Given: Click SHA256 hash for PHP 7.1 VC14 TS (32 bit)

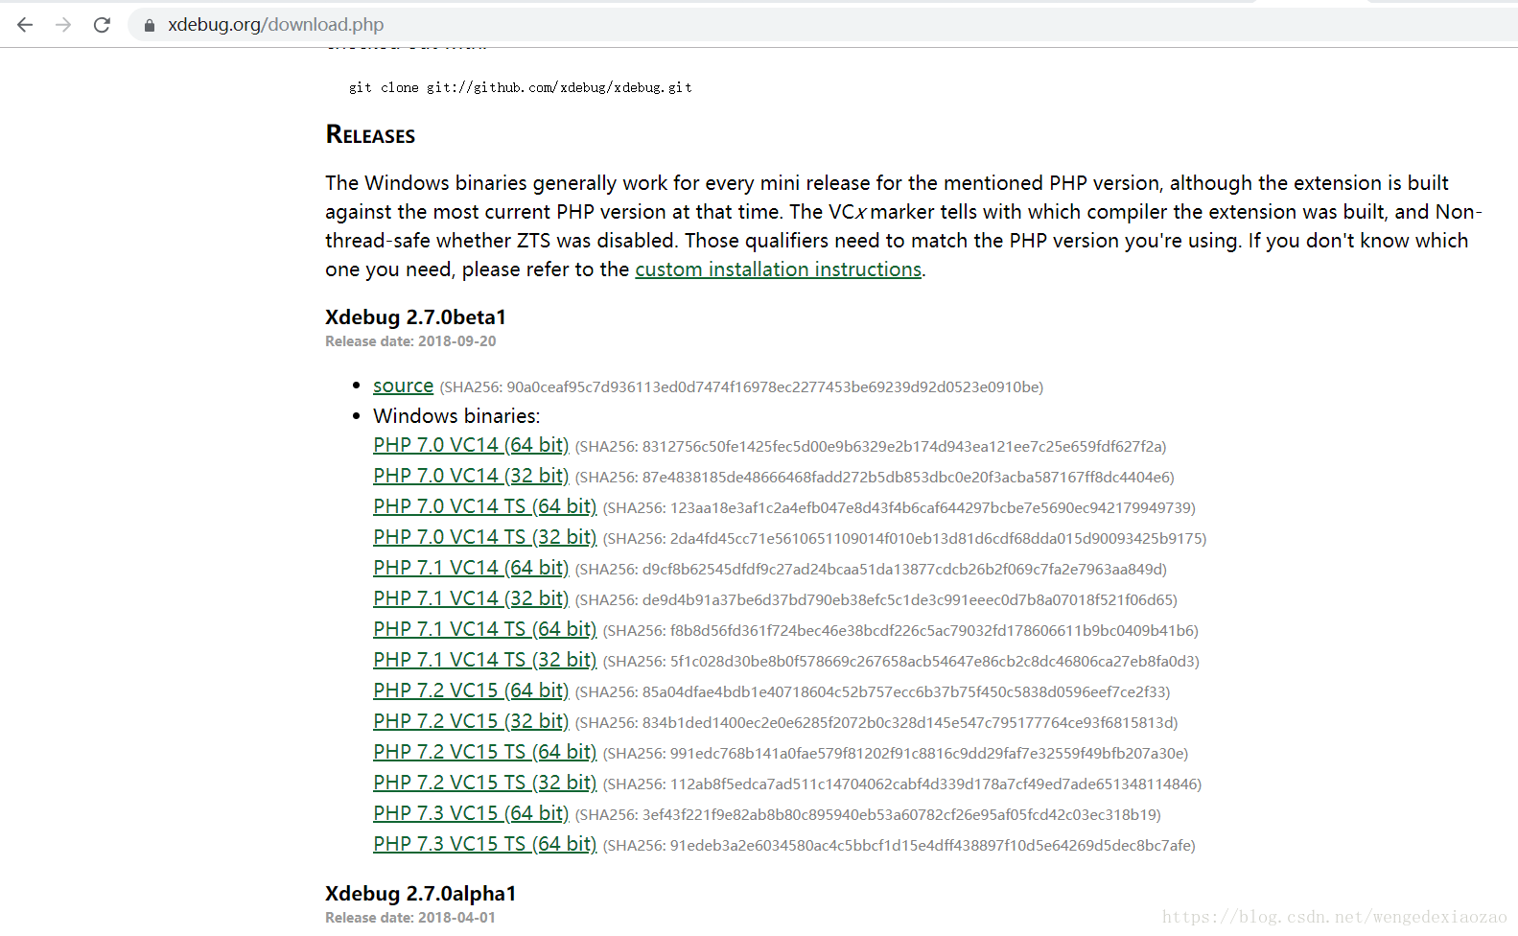Looking at the screenshot, I should click(x=901, y=662).
